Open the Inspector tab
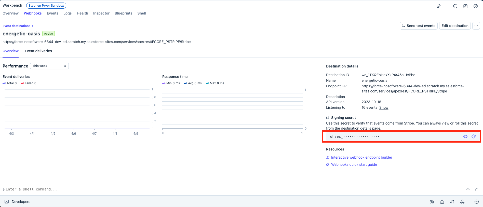 (x=101, y=13)
